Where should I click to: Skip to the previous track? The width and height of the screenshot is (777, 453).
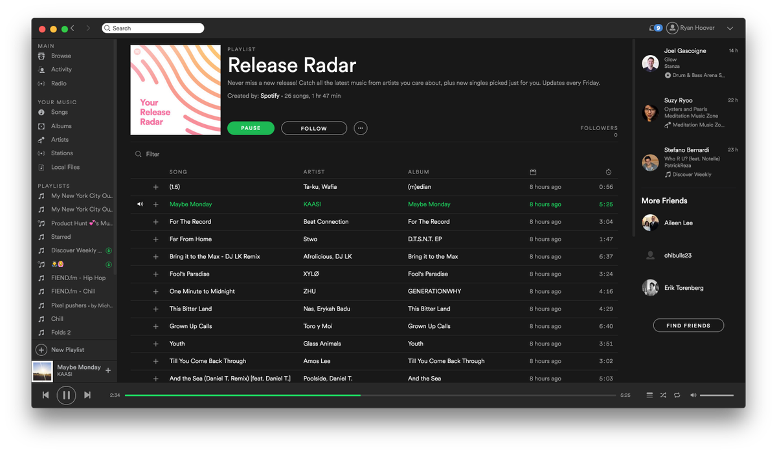point(45,395)
